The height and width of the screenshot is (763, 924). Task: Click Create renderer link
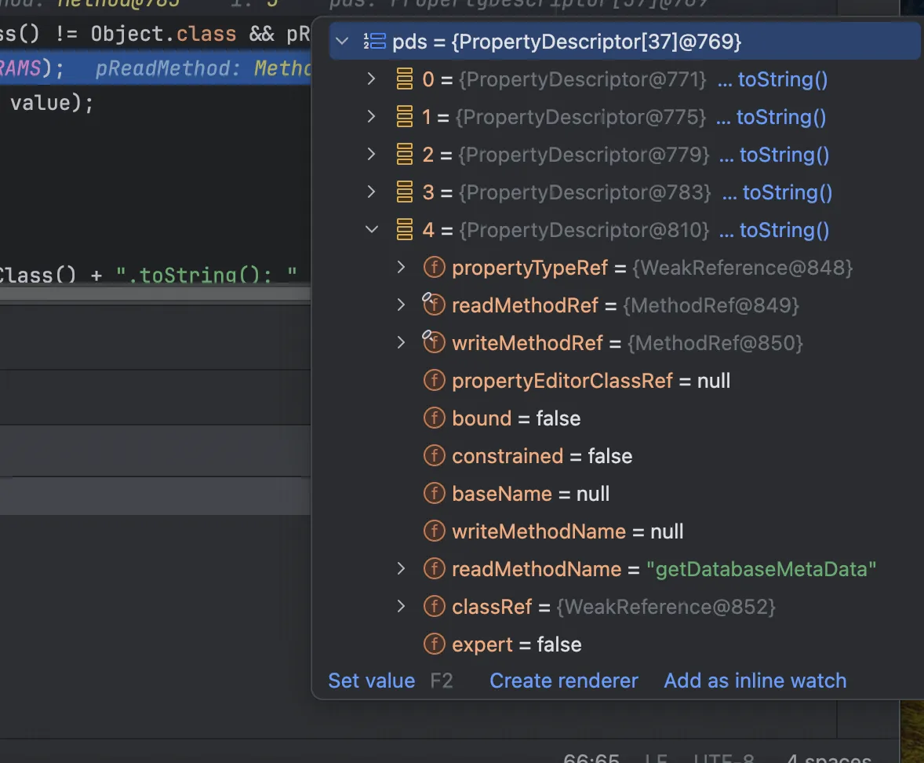coord(564,681)
